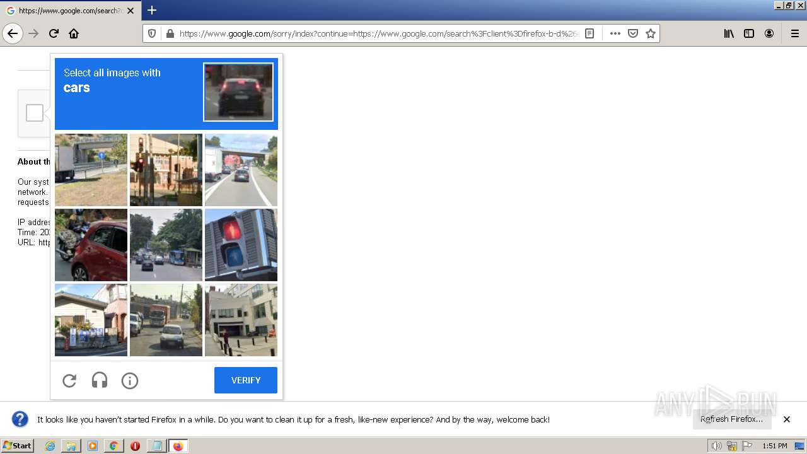Open Firefox Account icon
807x454 pixels.
click(769, 33)
